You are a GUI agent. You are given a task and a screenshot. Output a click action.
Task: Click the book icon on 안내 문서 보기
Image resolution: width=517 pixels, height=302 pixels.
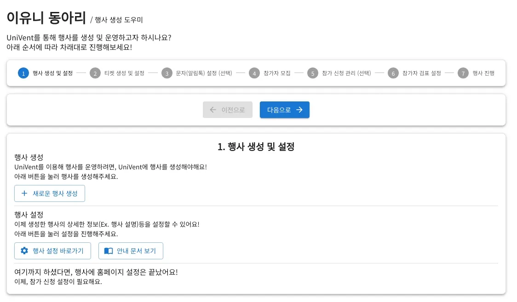pos(109,251)
